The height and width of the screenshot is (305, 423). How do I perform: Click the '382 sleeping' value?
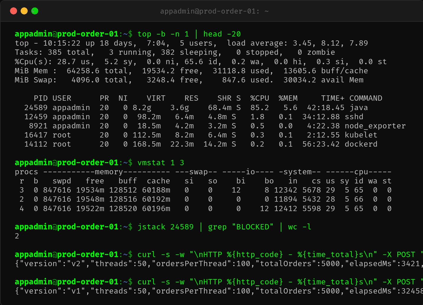pos(189,52)
